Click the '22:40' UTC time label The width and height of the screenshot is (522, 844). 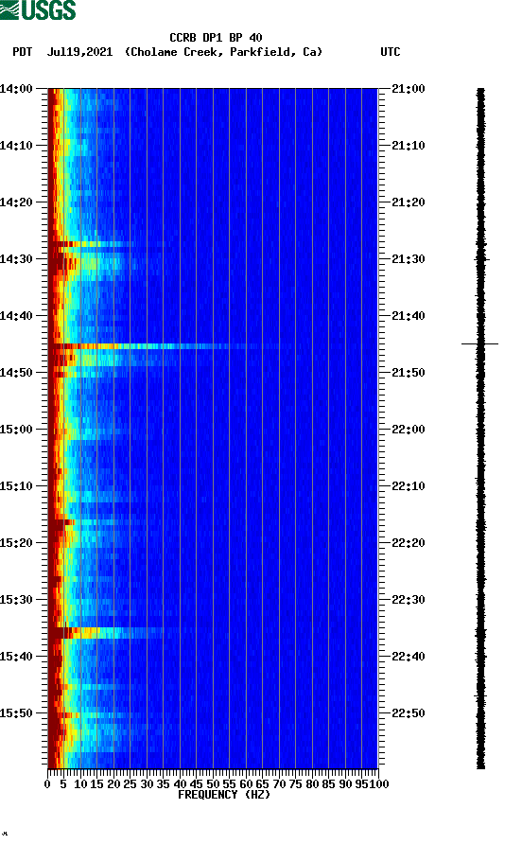408,657
